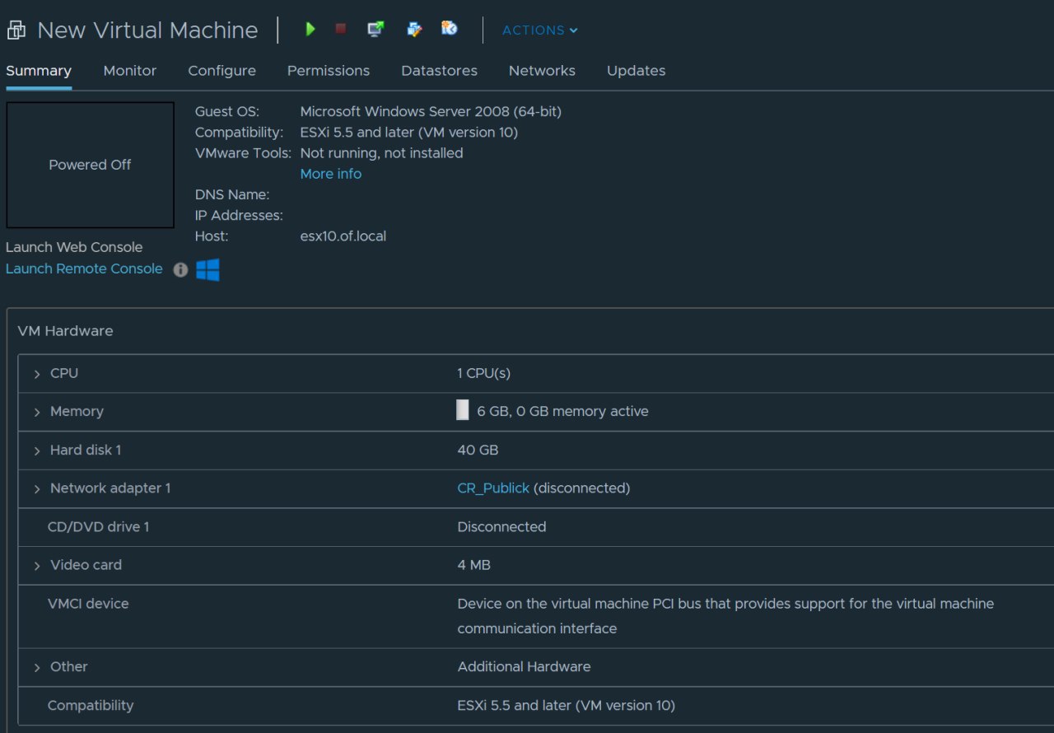This screenshot has width=1054, height=733.
Task: Click the Edit Settings icon
Action: point(414,30)
